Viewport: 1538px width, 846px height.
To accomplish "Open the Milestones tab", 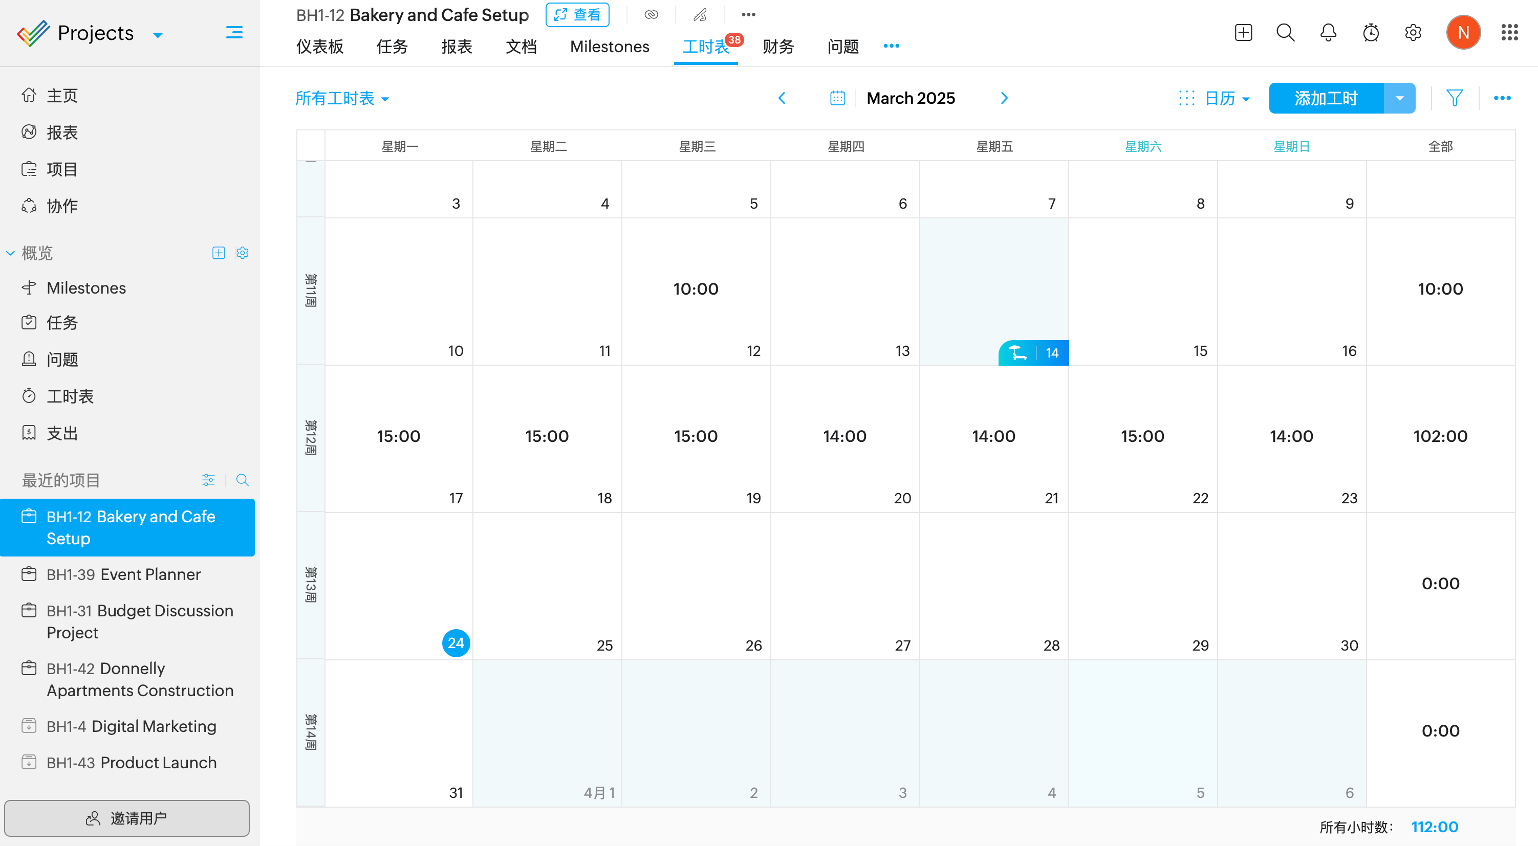I will pyautogui.click(x=609, y=47).
